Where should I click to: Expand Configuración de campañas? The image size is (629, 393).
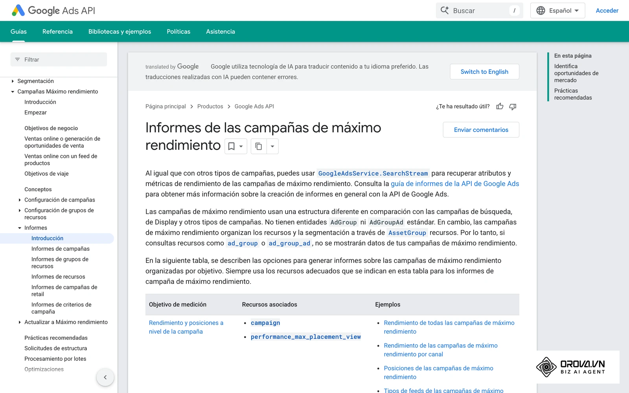coord(20,200)
